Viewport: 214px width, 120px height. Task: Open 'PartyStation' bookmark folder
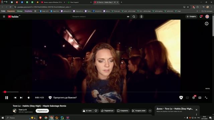pos(28,11)
